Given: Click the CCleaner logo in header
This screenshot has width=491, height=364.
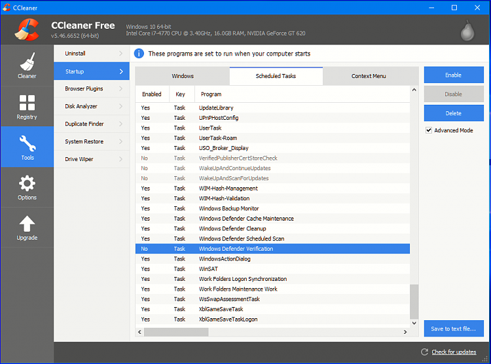Looking at the screenshot, I should click(27, 30).
